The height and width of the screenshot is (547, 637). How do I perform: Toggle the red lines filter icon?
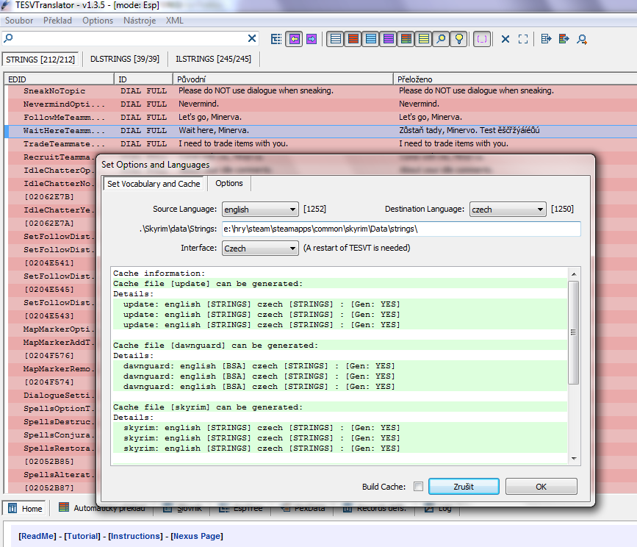coord(353,39)
